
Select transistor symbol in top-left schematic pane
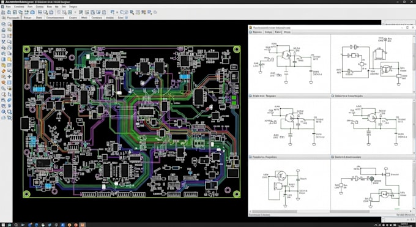coord(286,55)
